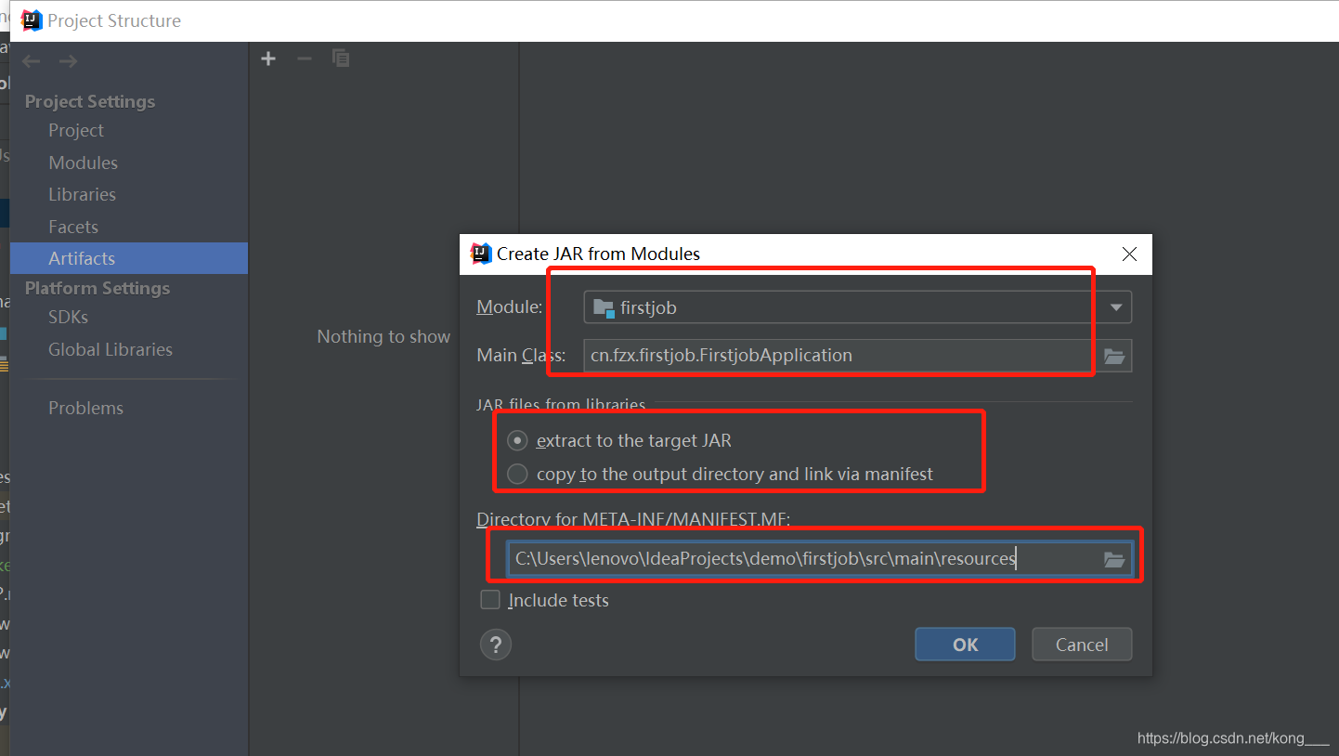Click IntelliJ logo in Create JAR dialog
This screenshot has height=756, width=1339.
(x=481, y=254)
